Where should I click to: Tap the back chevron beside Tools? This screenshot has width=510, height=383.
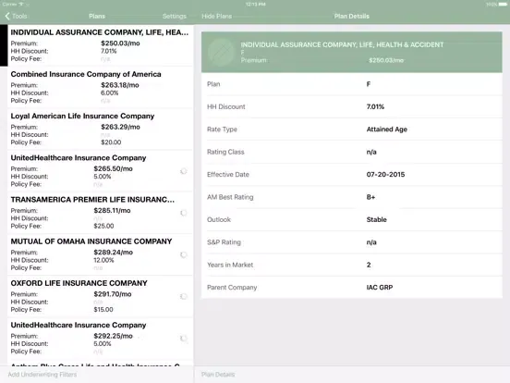[x=7, y=16]
